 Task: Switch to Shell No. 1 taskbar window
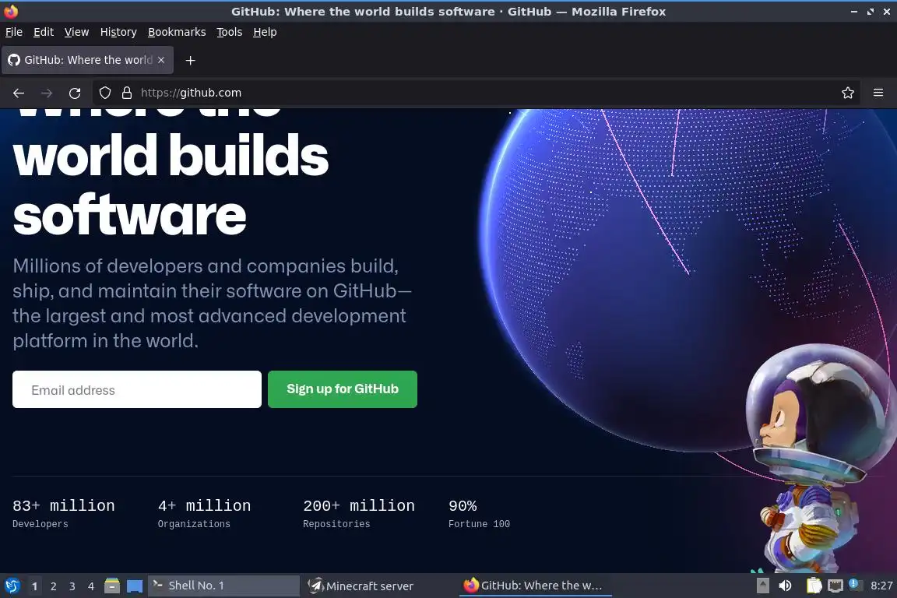[223, 586]
